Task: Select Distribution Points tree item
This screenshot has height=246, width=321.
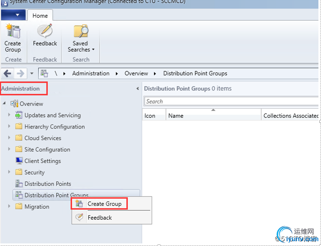Action: [x=48, y=184]
